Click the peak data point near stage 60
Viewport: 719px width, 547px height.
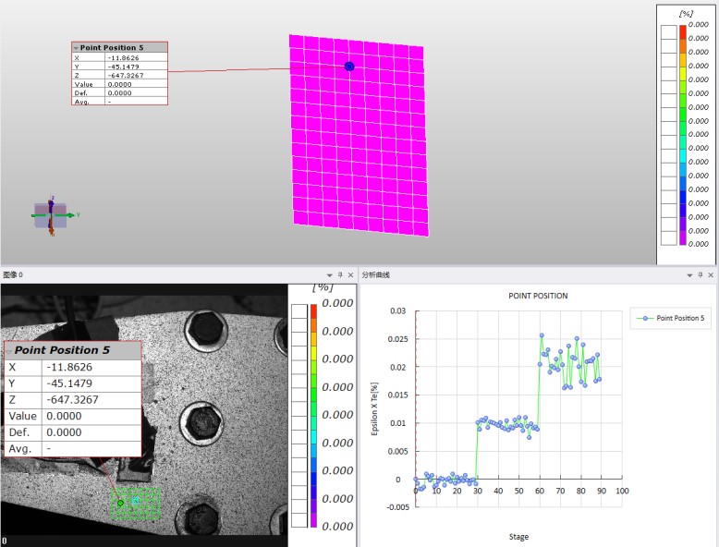coord(542,335)
